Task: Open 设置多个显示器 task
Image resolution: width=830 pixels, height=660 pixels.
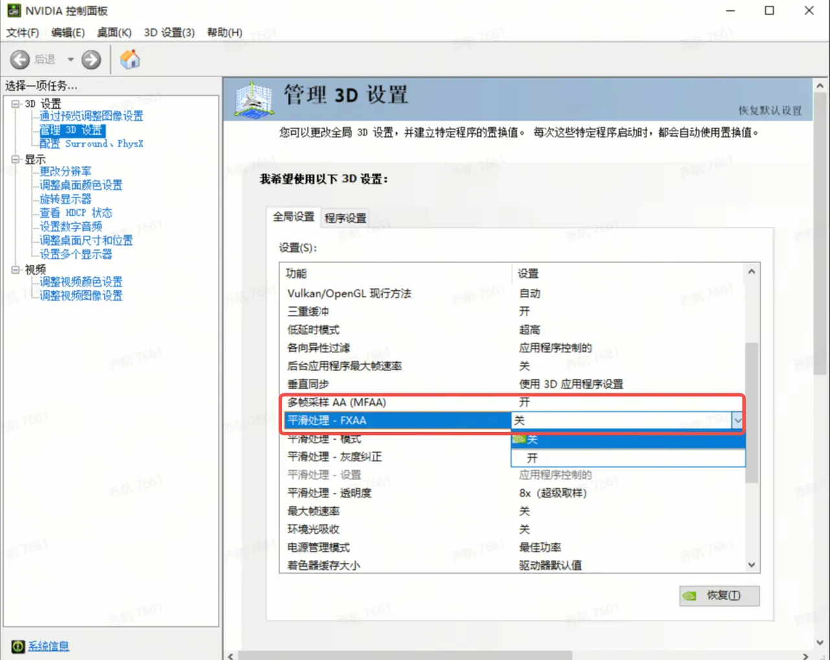Action: 76,255
